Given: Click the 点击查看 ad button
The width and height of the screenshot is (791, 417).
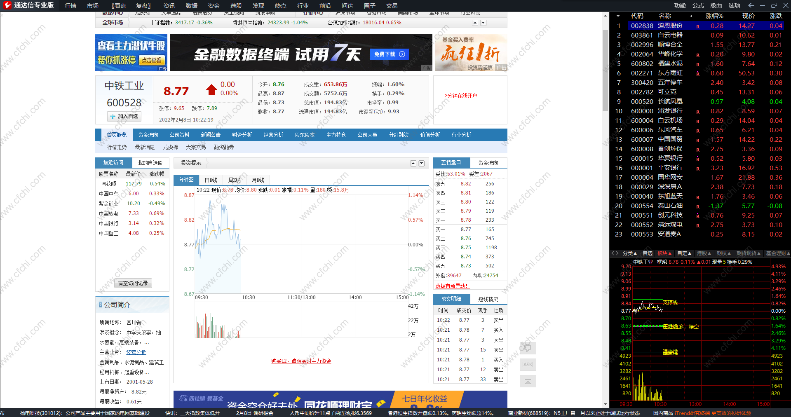Looking at the screenshot, I should point(152,60).
